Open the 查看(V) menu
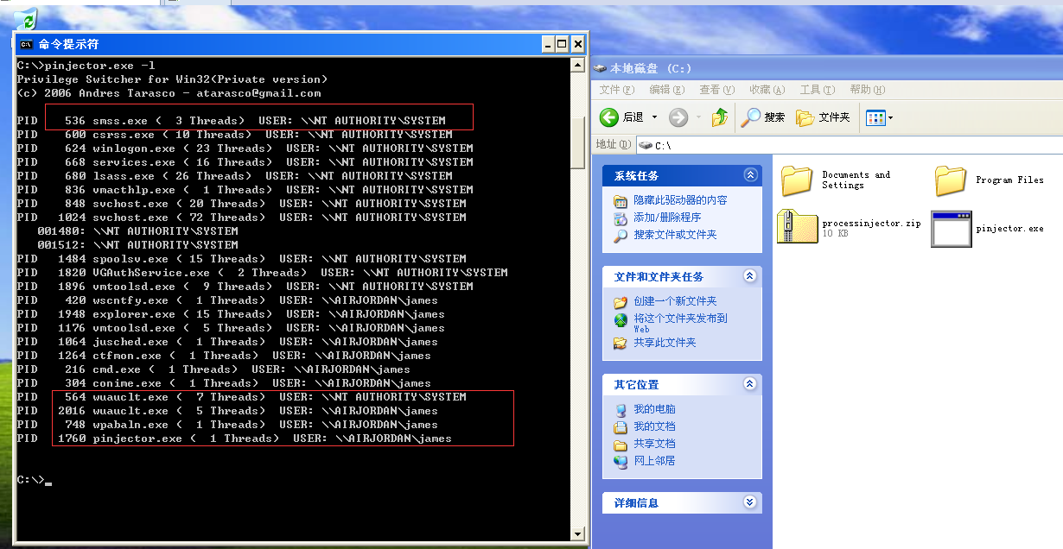This screenshot has height=549, width=1063. point(716,90)
